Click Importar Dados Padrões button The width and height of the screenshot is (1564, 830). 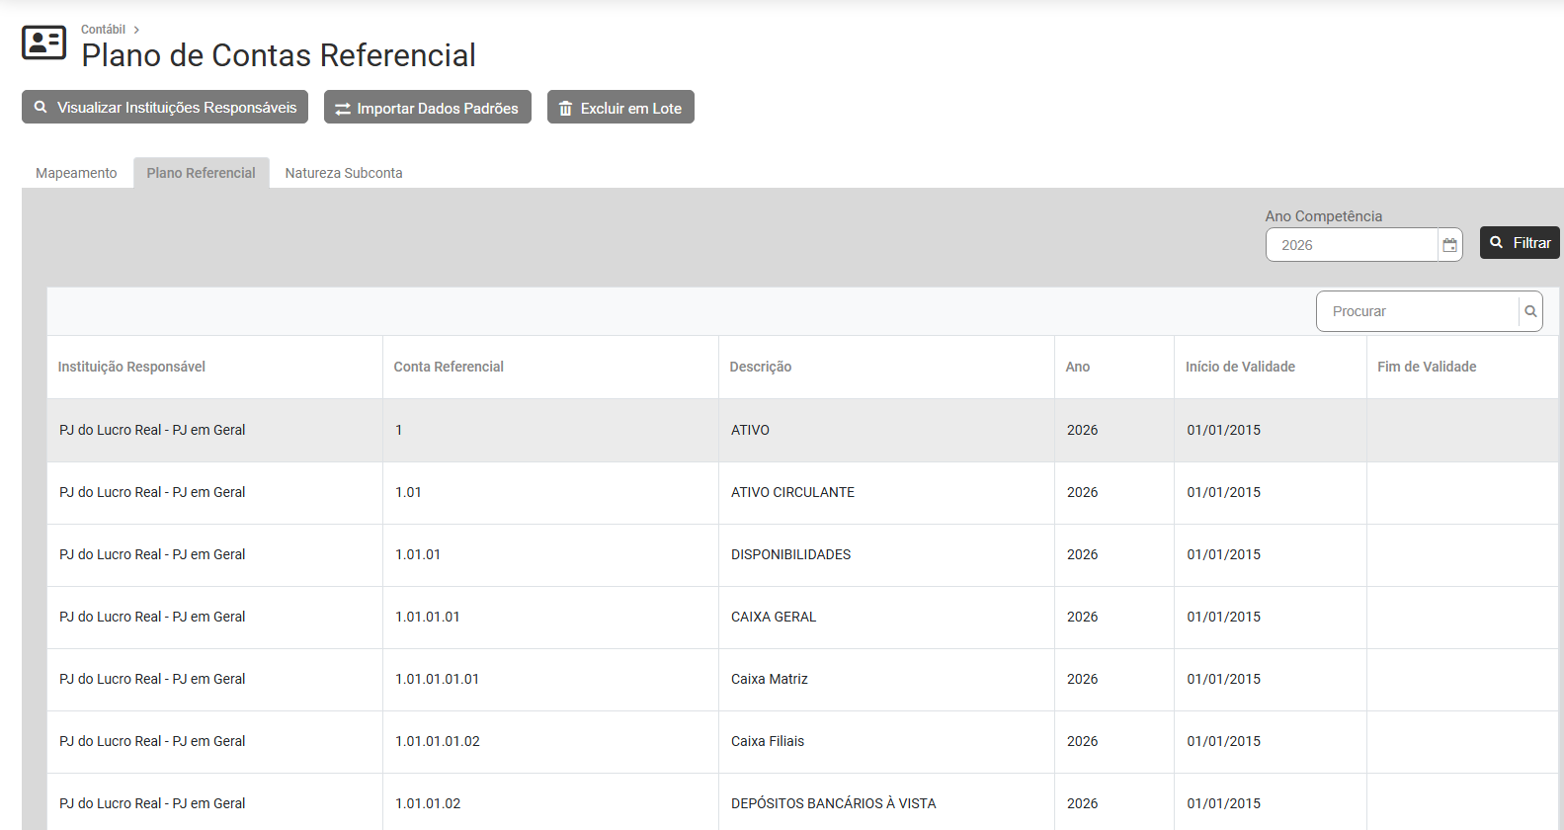point(427,108)
